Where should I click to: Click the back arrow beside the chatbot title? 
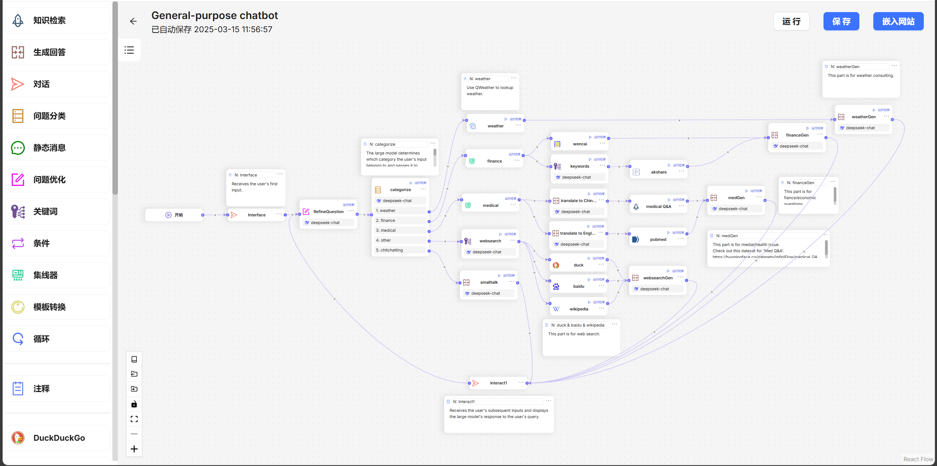point(133,21)
